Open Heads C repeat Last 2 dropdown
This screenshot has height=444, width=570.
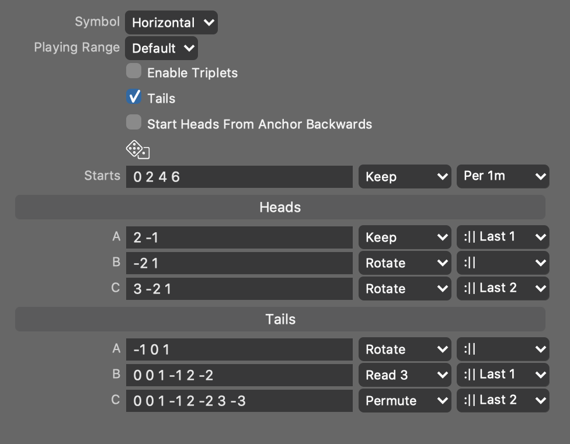point(503,288)
